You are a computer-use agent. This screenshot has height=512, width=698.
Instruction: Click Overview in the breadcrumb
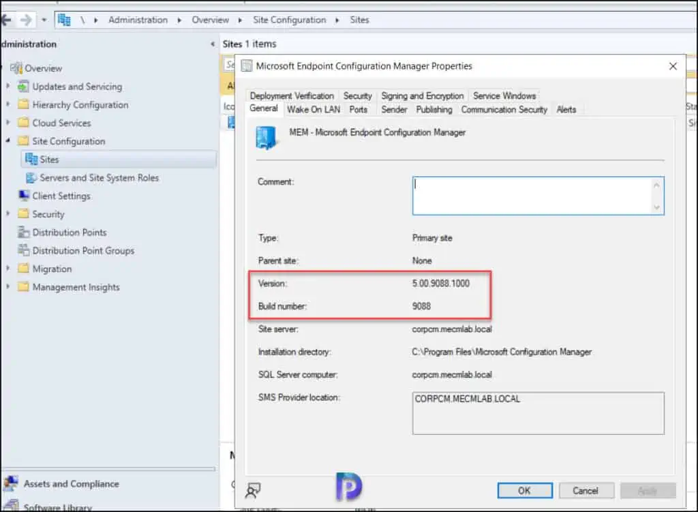[210, 20]
